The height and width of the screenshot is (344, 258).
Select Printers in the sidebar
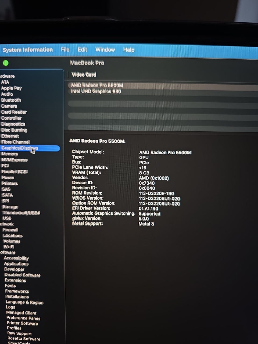(x=10, y=184)
